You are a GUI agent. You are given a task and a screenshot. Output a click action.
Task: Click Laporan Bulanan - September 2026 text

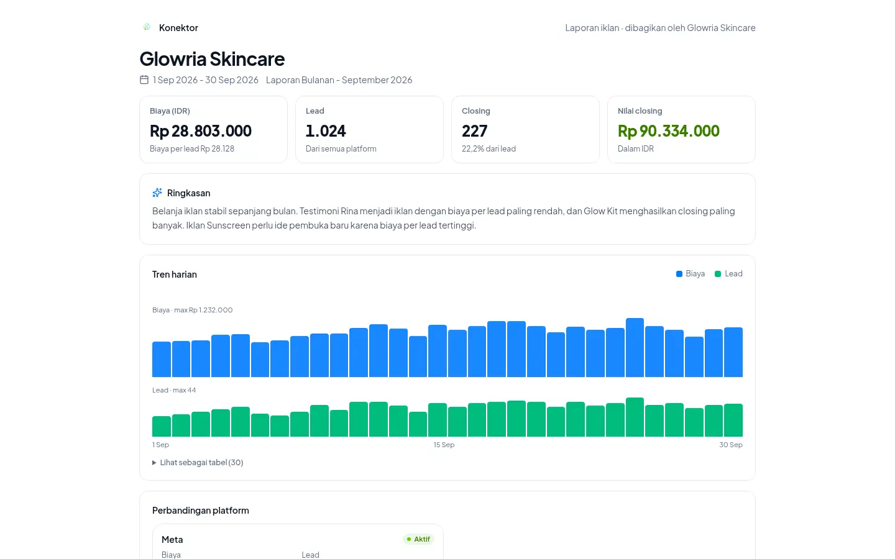pyautogui.click(x=339, y=80)
